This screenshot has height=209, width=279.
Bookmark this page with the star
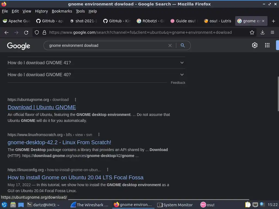pyautogui.click(x=252, y=33)
